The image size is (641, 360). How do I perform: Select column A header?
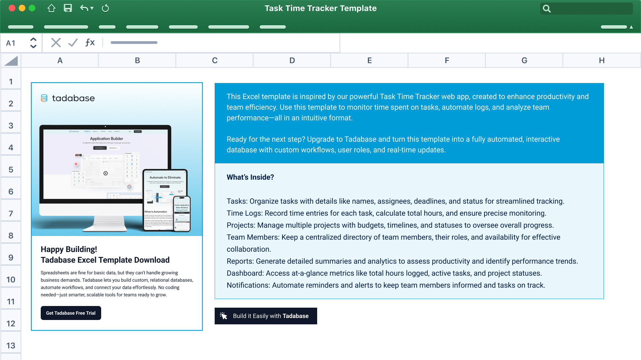60,61
